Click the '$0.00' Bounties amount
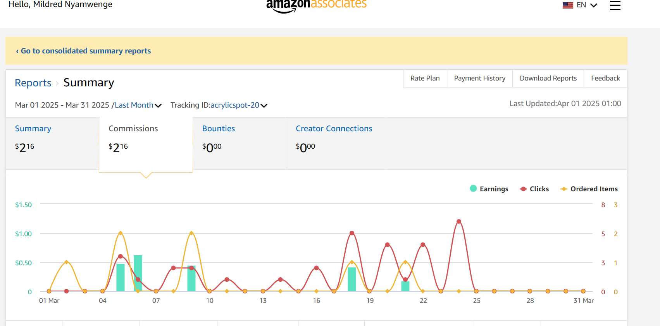The width and height of the screenshot is (660, 326). click(x=212, y=147)
